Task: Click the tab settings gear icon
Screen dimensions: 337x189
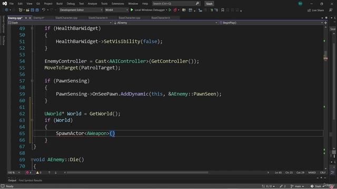Action: [x=326, y=18]
